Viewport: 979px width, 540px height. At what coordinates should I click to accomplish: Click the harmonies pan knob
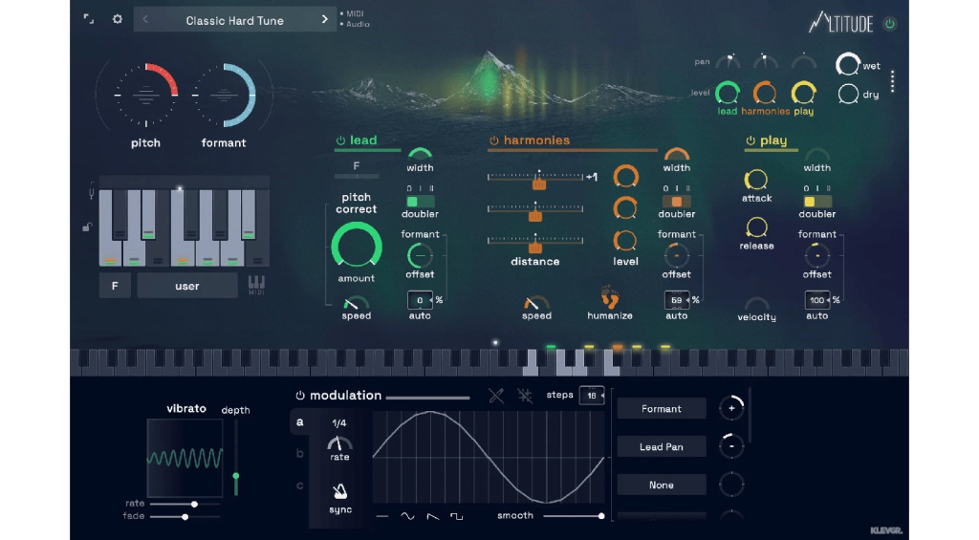pyautogui.click(x=765, y=61)
